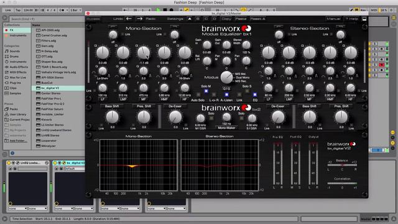Click the Ableton Stop button
398x224 pixels.
point(165,10)
